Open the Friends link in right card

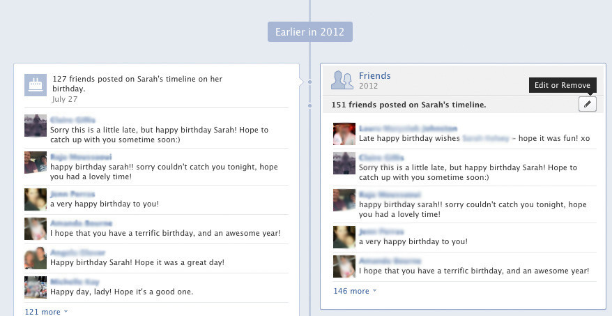click(375, 76)
